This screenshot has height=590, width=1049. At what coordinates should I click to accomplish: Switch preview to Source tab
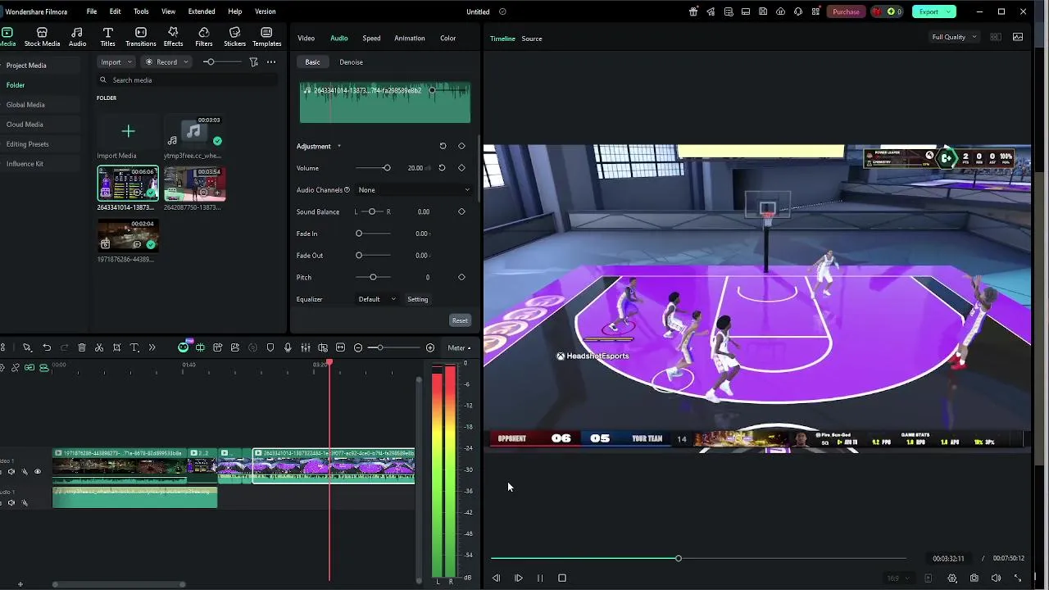[532, 39]
